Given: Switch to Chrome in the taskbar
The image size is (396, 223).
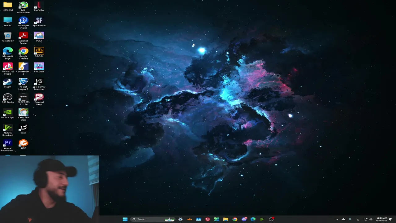Looking at the screenshot, I should 235,219.
